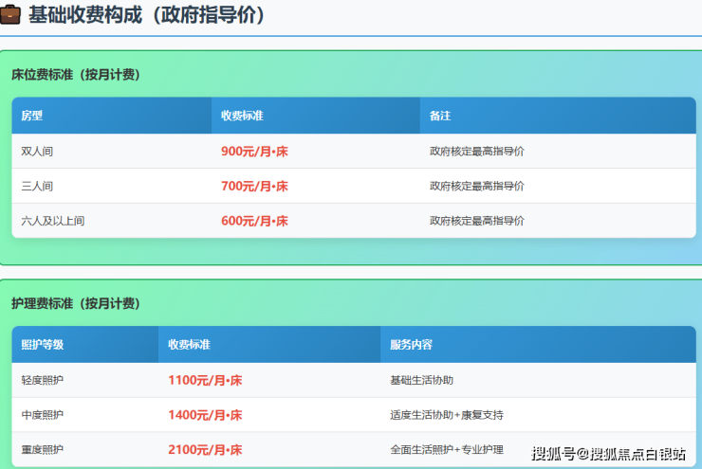Select the 适度生活协助+康复支持 service text
Screen dimensions: 702x469
(x=446, y=415)
